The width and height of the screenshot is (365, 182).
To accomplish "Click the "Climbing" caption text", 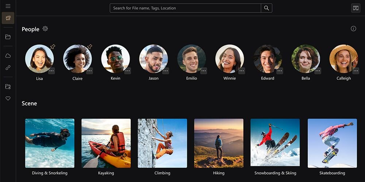I will 162,173.
